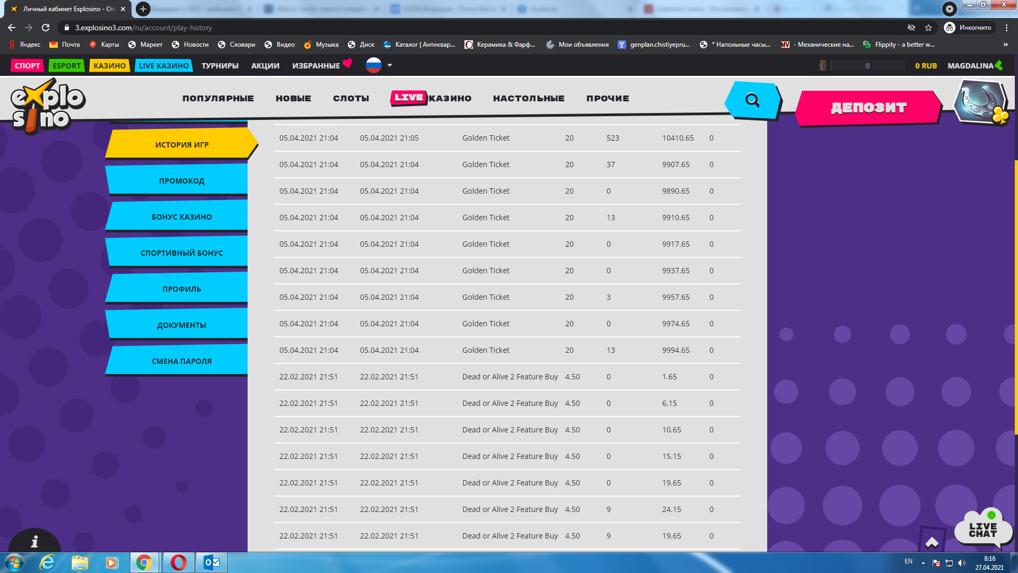Select the НОВЫЕ games category
Image resolution: width=1018 pixels, height=573 pixels.
(x=293, y=98)
